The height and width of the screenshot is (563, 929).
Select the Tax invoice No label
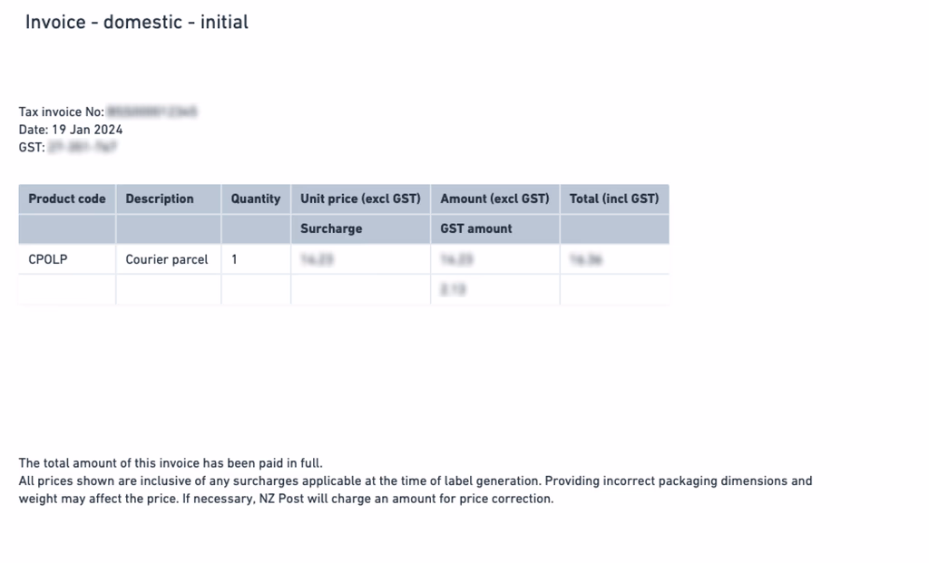61,112
